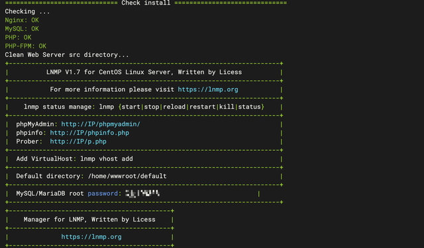424x248 pixels.
Task: Click the 'Nginx: OK' status line
Action: (22, 20)
